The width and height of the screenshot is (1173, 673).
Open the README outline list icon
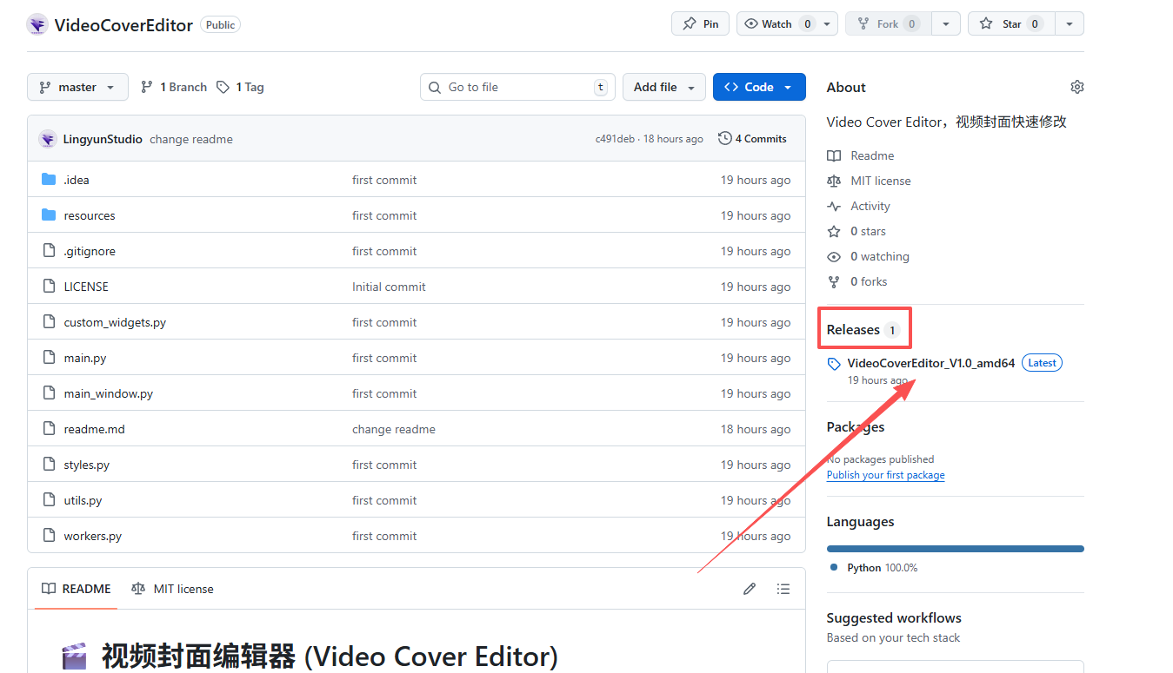[783, 589]
